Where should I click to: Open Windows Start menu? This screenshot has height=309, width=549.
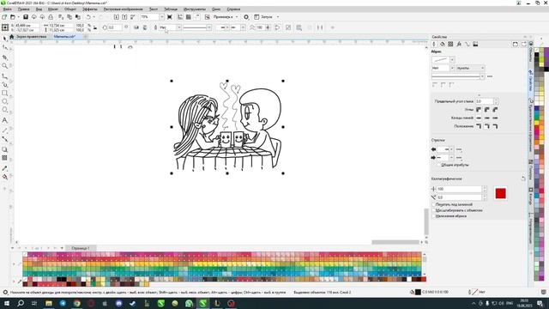[7, 303]
